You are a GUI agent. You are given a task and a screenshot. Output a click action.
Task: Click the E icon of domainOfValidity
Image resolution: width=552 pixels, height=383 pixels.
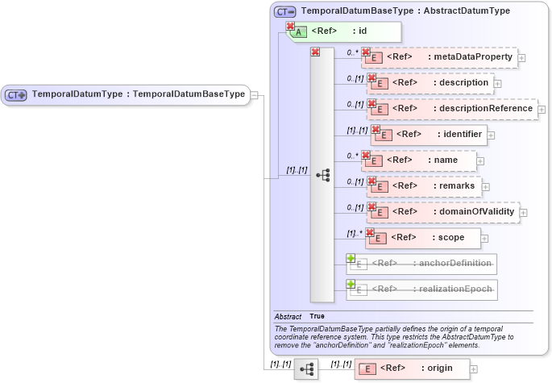pyautogui.click(x=380, y=213)
